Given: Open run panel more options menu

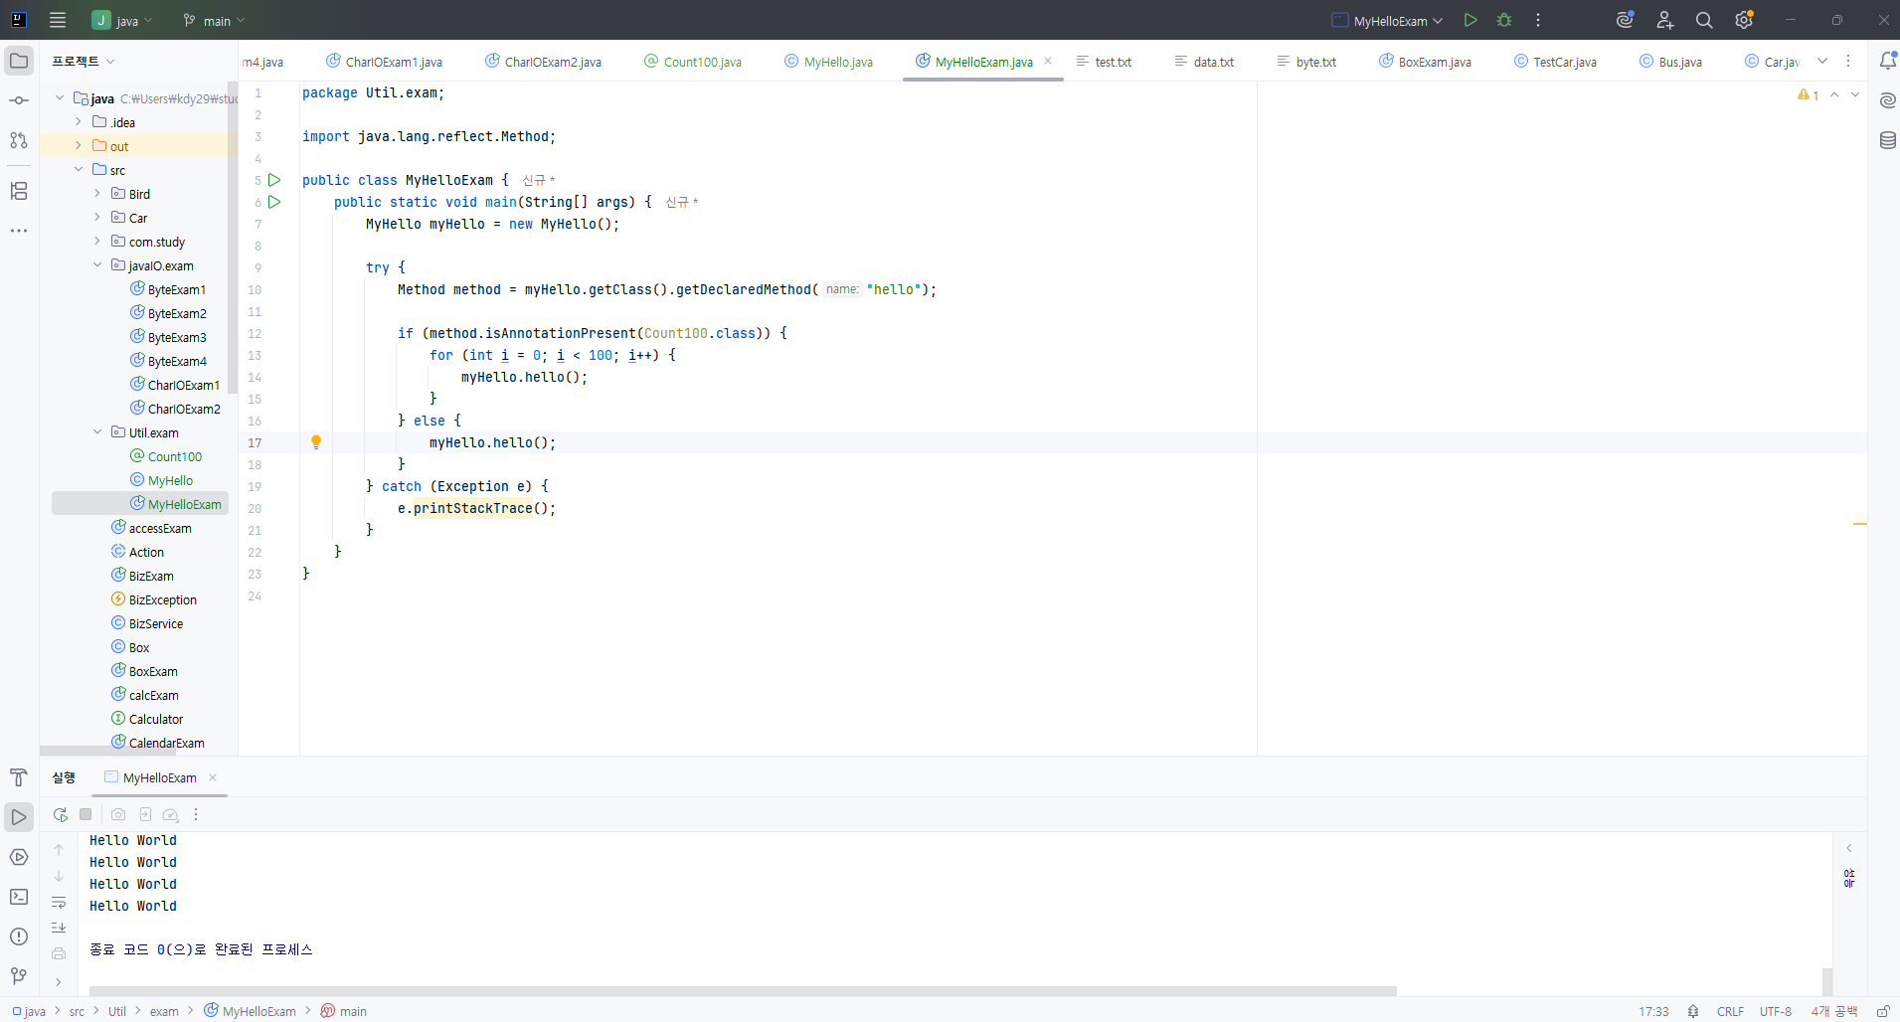Looking at the screenshot, I should tap(196, 814).
